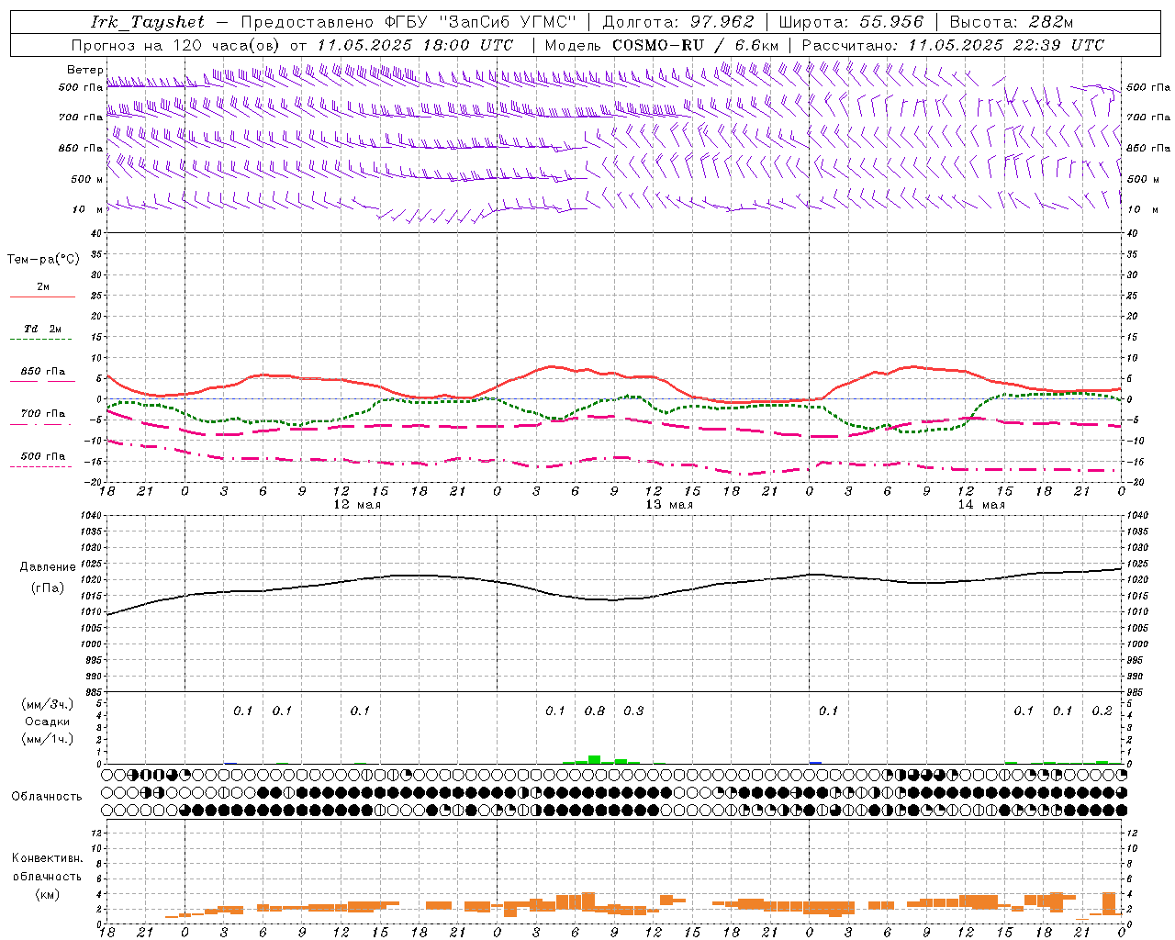Click the 0.2 precipitation value
Viewport: 1175px width, 940px height.
coord(1102,711)
